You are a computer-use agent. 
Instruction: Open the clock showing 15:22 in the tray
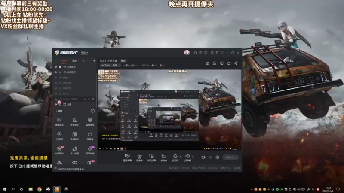(x=328, y=190)
